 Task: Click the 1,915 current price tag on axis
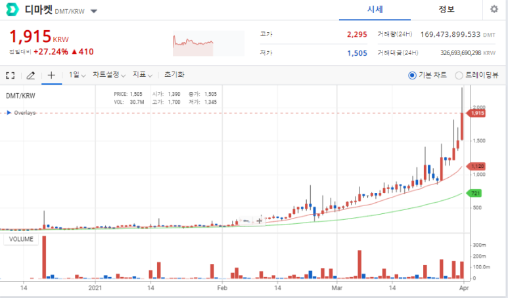pyautogui.click(x=476, y=113)
